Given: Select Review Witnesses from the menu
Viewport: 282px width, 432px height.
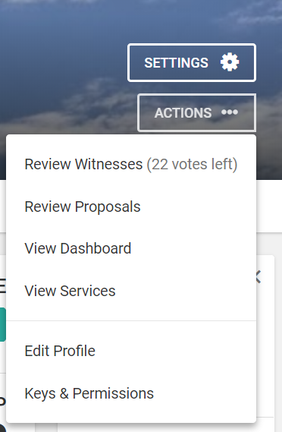Looking at the screenshot, I should click(83, 164).
